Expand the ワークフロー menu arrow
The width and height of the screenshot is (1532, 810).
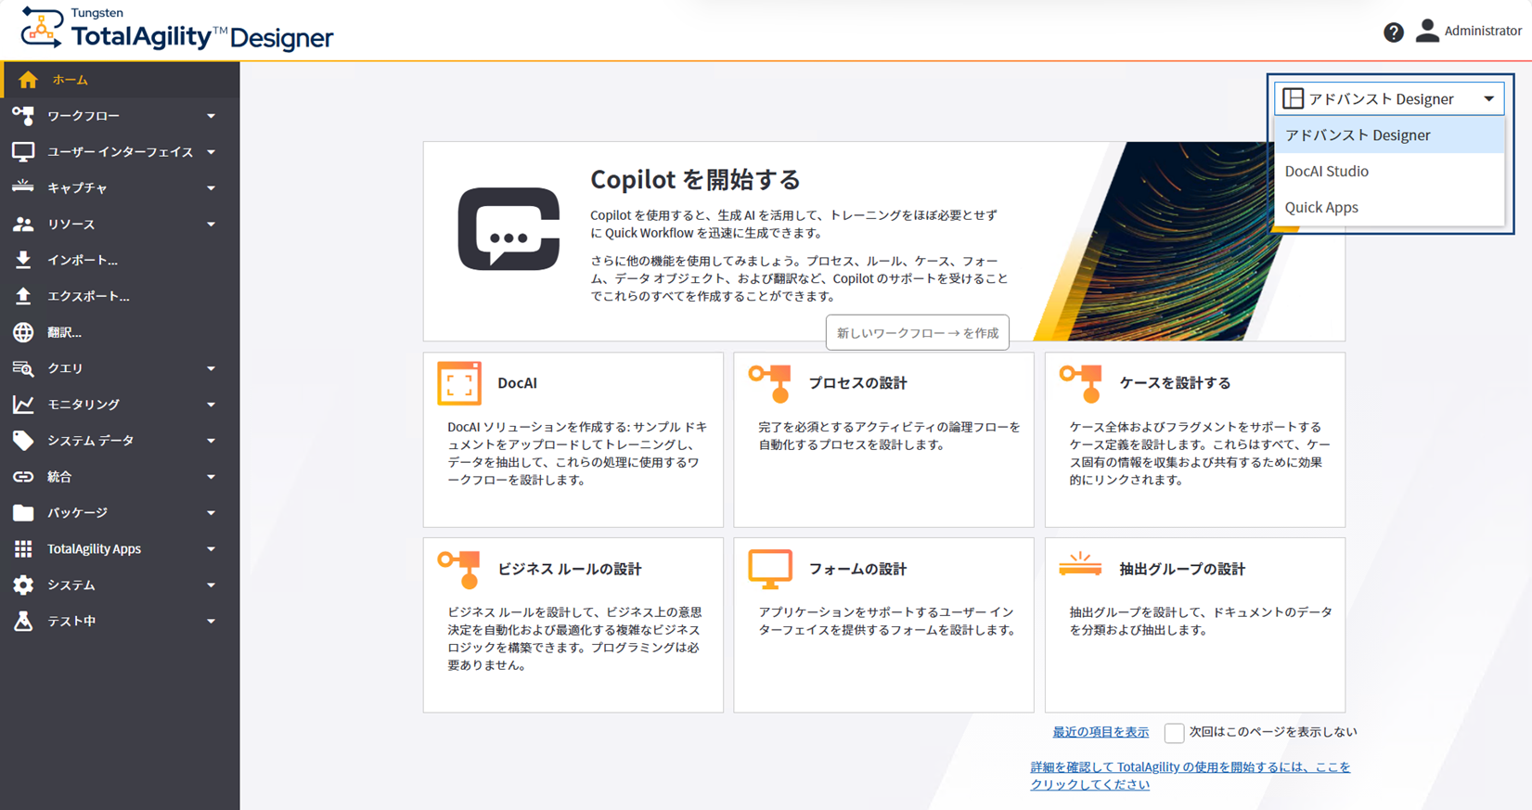212,116
